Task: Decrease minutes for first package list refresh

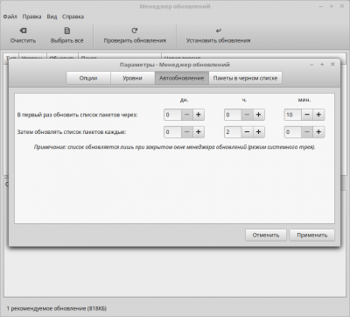Action: tap(307, 115)
